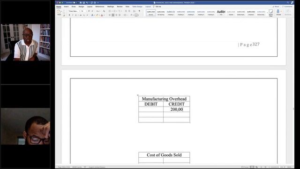Center the paragraph text
This screenshot has width=300, height=169.
tap(113, 15)
